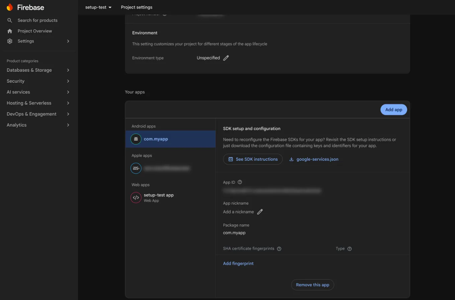The height and width of the screenshot is (300, 455).
Task: Edit Environment type with pencil icon
Action: pos(226,58)
